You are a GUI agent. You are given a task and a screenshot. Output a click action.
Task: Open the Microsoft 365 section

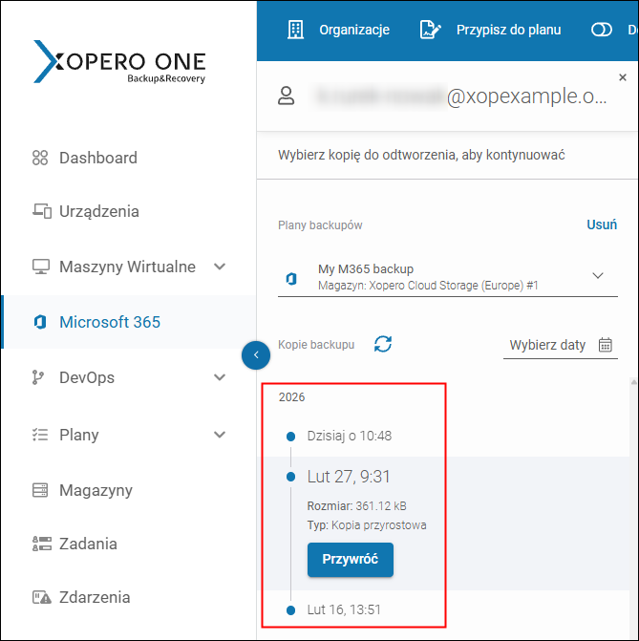click(x=110, y=322)
